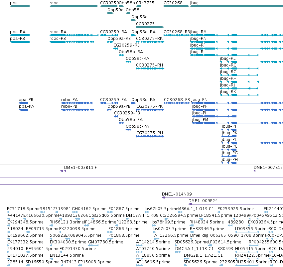The width and height of the screenshot is (283, 267).
Task: Select the 'robo' gene label
Action: tap(54, 3)
